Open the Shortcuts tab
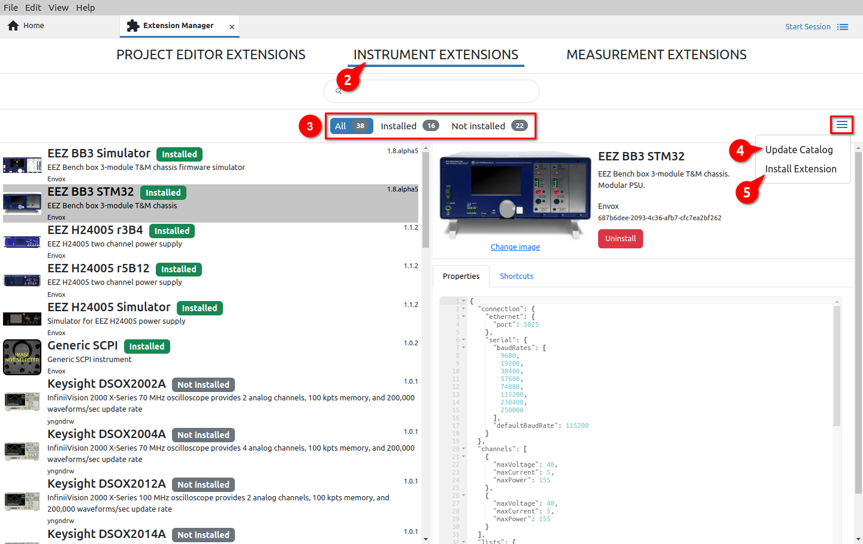This screenshot has width=863, height=544. pyautogui.click(x=517, y=276)
